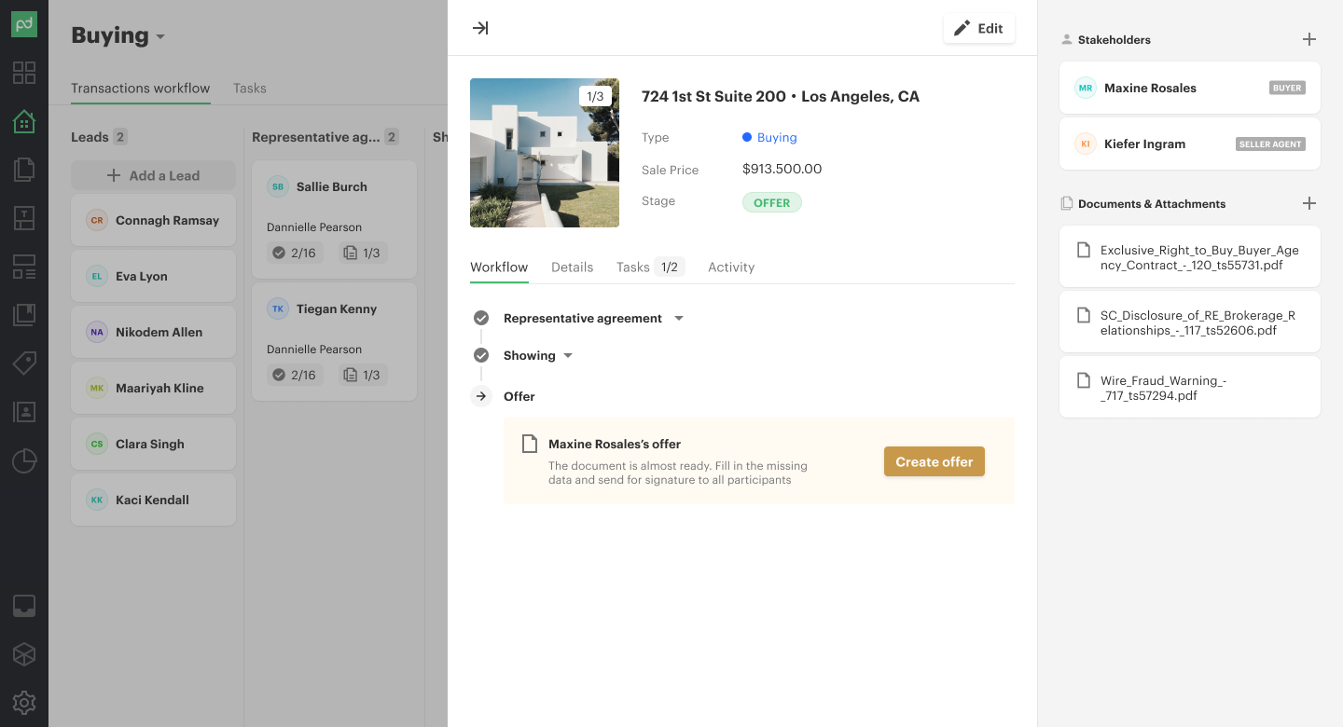The width and height of the screenshot is (1343, 727).
Task: Expand the Showing workflow step
Action: pos(568,355)
